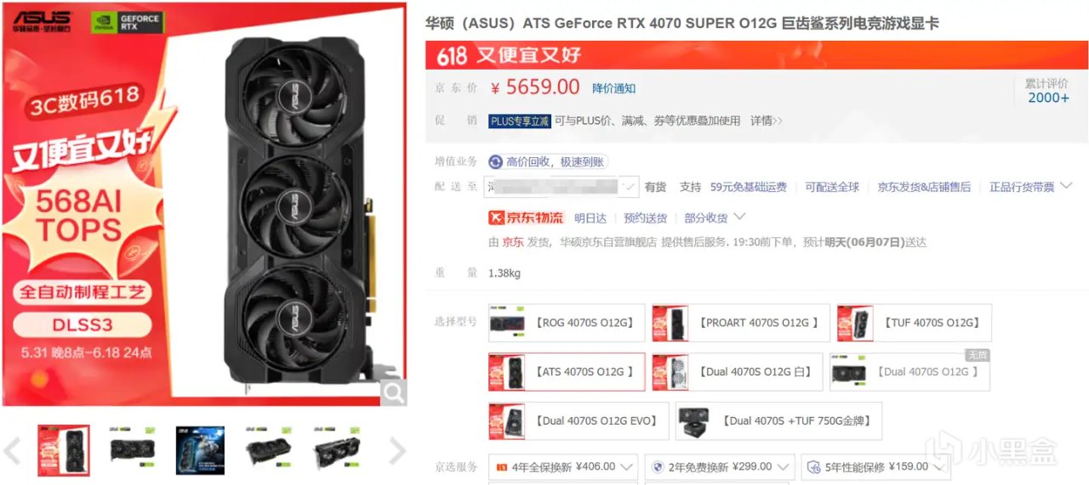
Task: Select the ROG 4070S O12G model
Action: tap(567, 323)
